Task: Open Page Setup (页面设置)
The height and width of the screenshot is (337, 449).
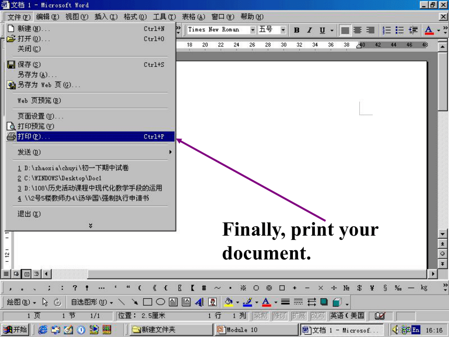Action: [x=90, y=116]
